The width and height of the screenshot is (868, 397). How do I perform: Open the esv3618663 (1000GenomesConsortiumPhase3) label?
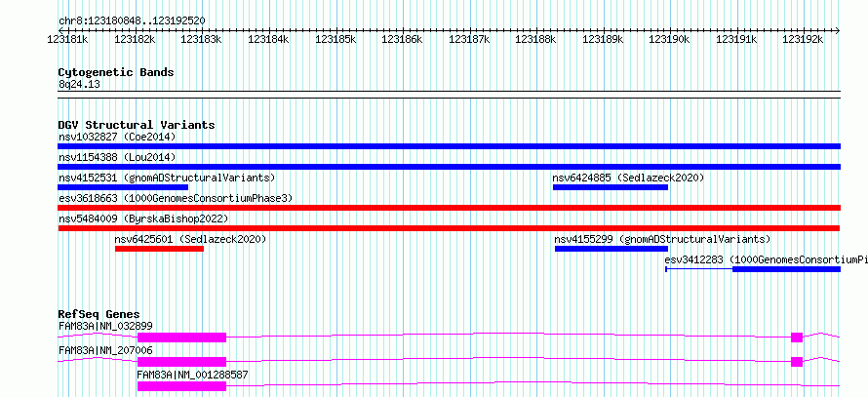pos(176,198)
